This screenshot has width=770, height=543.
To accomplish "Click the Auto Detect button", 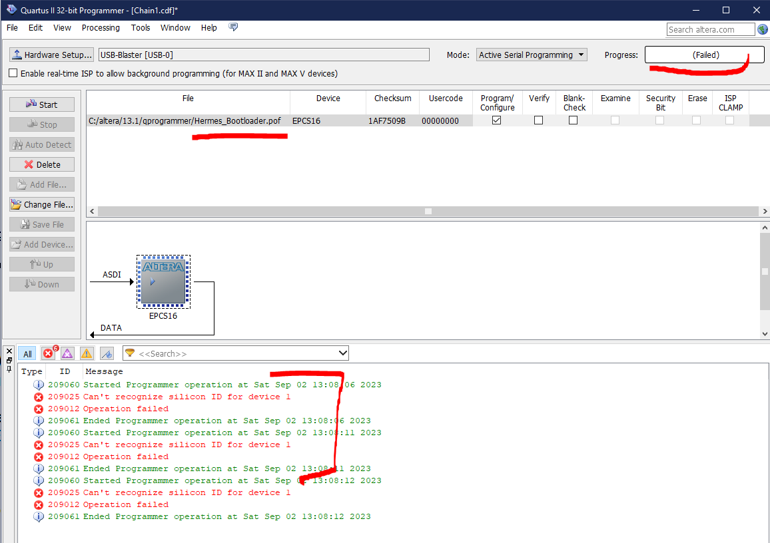I will [x=42, y=144].
